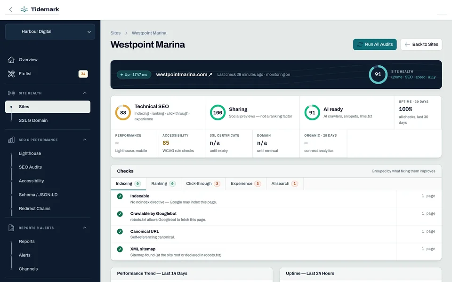Click the Performance Trend — Last 14 Days heading
452x282 pixels.
(152, 274)
